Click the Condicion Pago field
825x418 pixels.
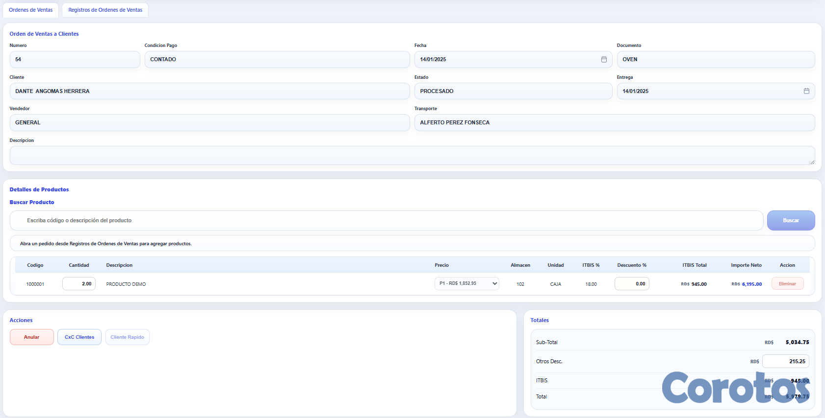(277, 59)
